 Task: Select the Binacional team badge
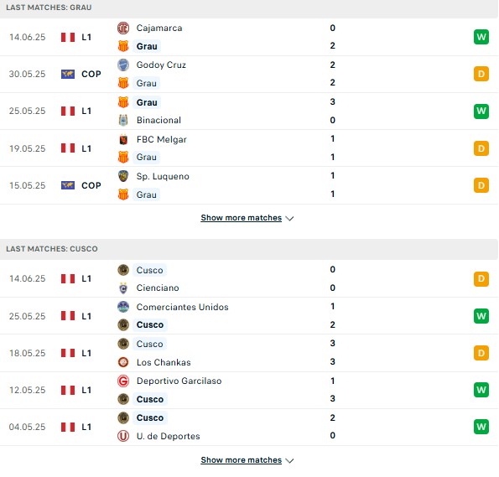point(123,120)
